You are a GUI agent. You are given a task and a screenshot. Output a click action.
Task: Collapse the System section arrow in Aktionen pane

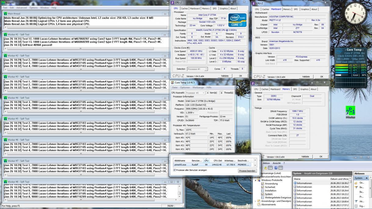367,178
